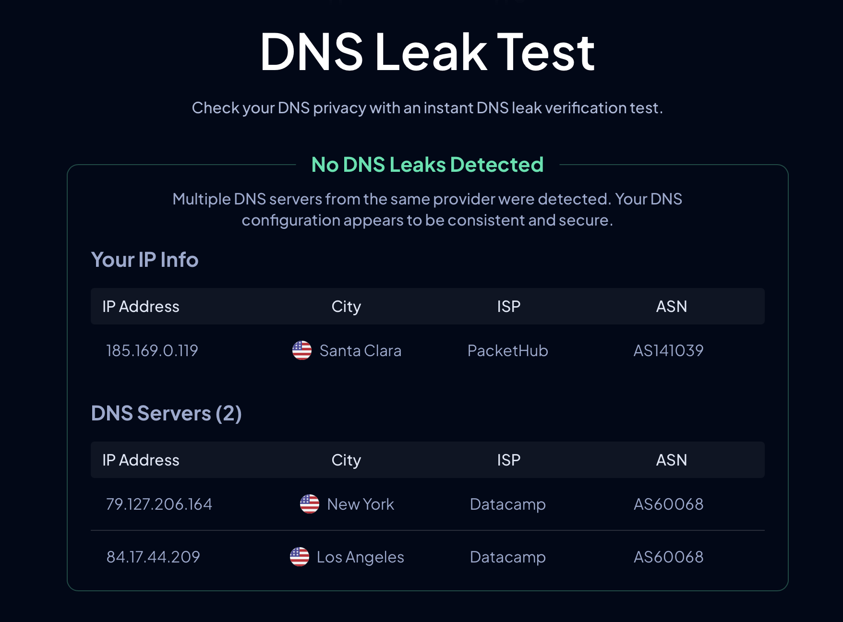This screenshot has width=843, height=622.
Task: Click the Your IP Info section heading
Action: (x=145, y=260)
